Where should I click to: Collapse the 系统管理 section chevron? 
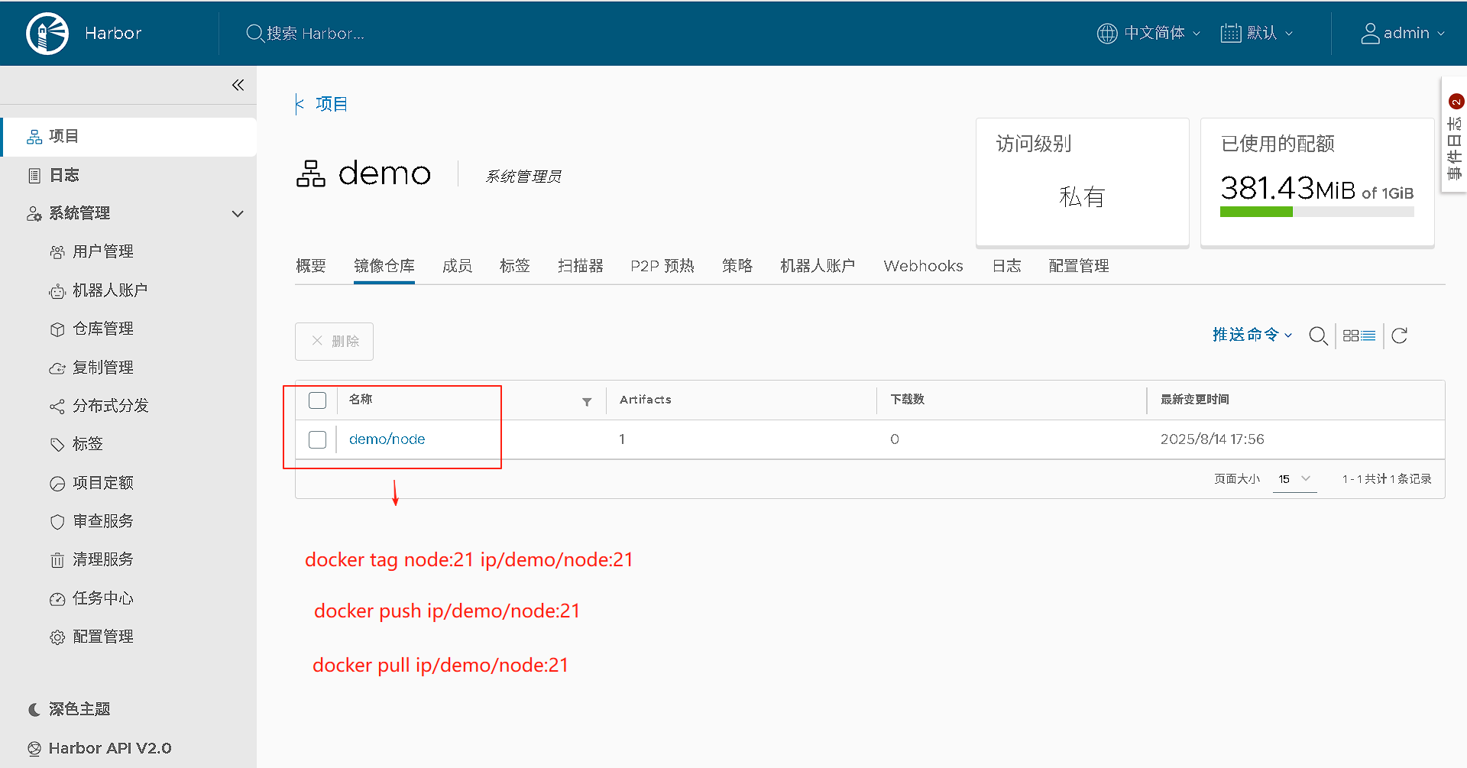click(238, 214)
